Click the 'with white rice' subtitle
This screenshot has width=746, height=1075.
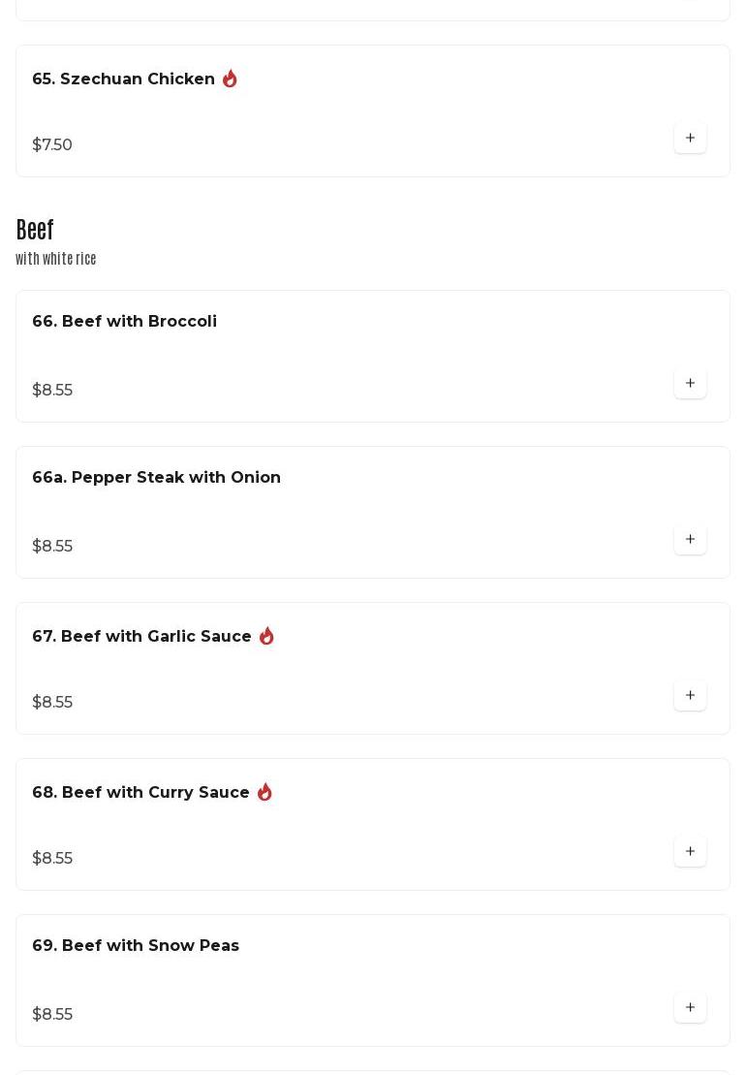(56, 259)
